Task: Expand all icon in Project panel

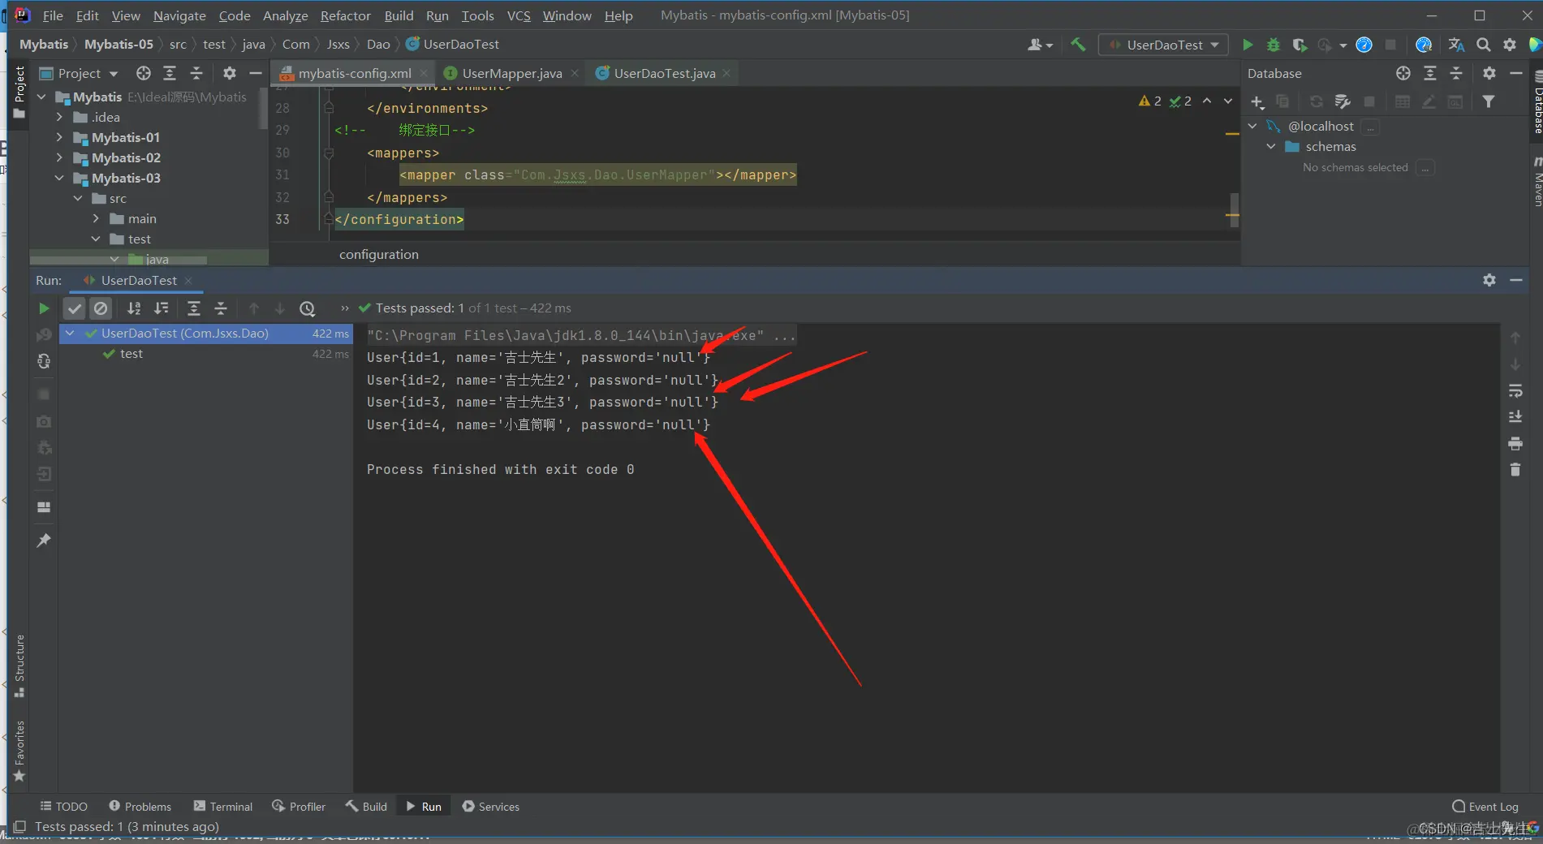Action: point(170,73)
